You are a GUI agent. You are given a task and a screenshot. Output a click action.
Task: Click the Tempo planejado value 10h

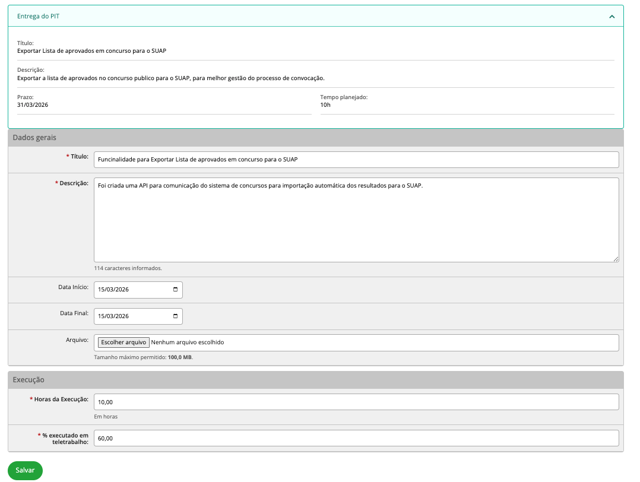pos(325,105)
